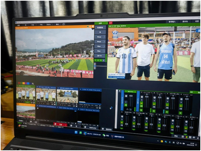Click the red record button

tap(60, 124)
